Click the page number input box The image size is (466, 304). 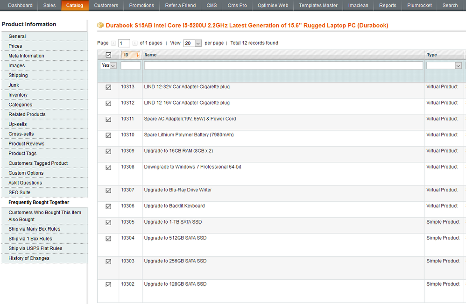click(x=123, y=42)
